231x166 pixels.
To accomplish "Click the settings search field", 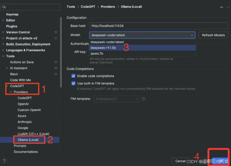I will (31, 7).
